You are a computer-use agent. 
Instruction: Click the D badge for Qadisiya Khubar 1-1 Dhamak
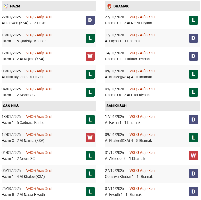click(194, 174)
